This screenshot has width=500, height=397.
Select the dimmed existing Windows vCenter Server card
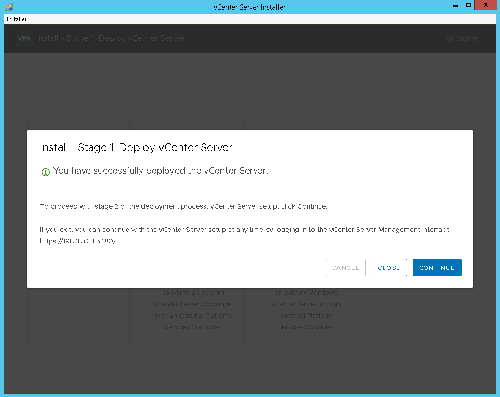coord(306,309)
